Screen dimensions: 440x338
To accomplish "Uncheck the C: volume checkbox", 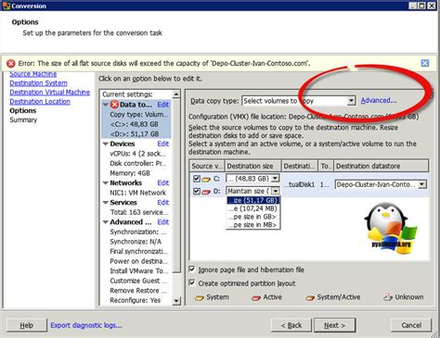I will pos(197,179).
